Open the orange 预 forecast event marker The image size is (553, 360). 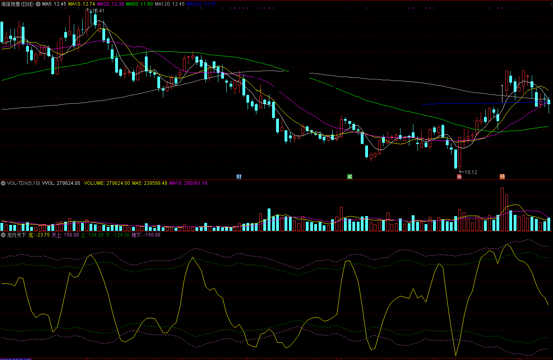pos(502,177)
